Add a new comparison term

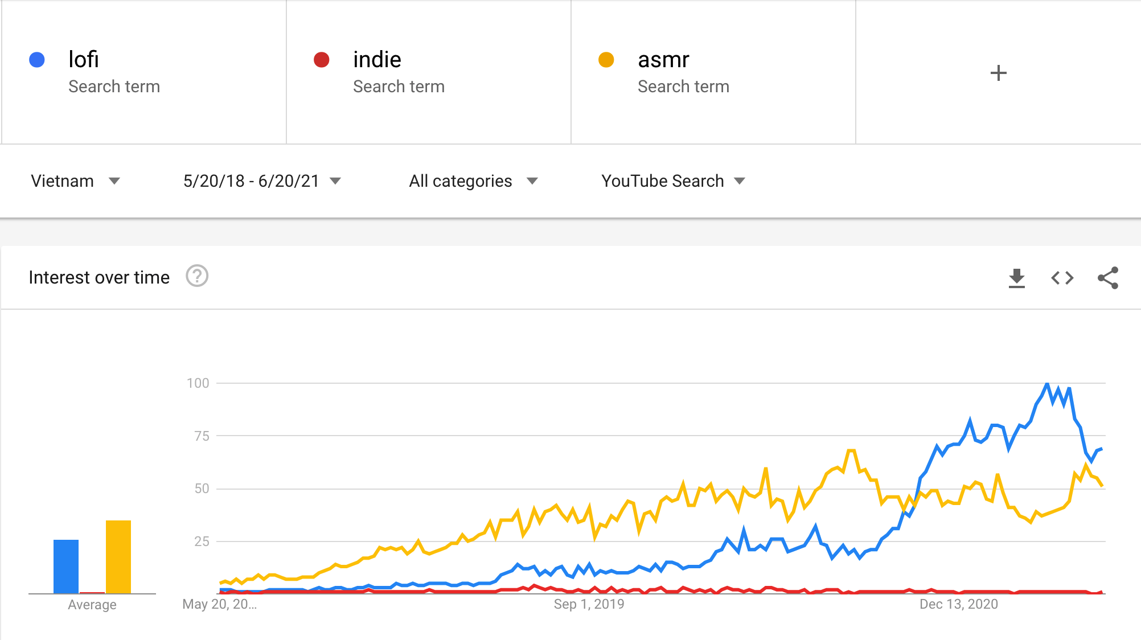pyautogui.click(x=998, y=73)
